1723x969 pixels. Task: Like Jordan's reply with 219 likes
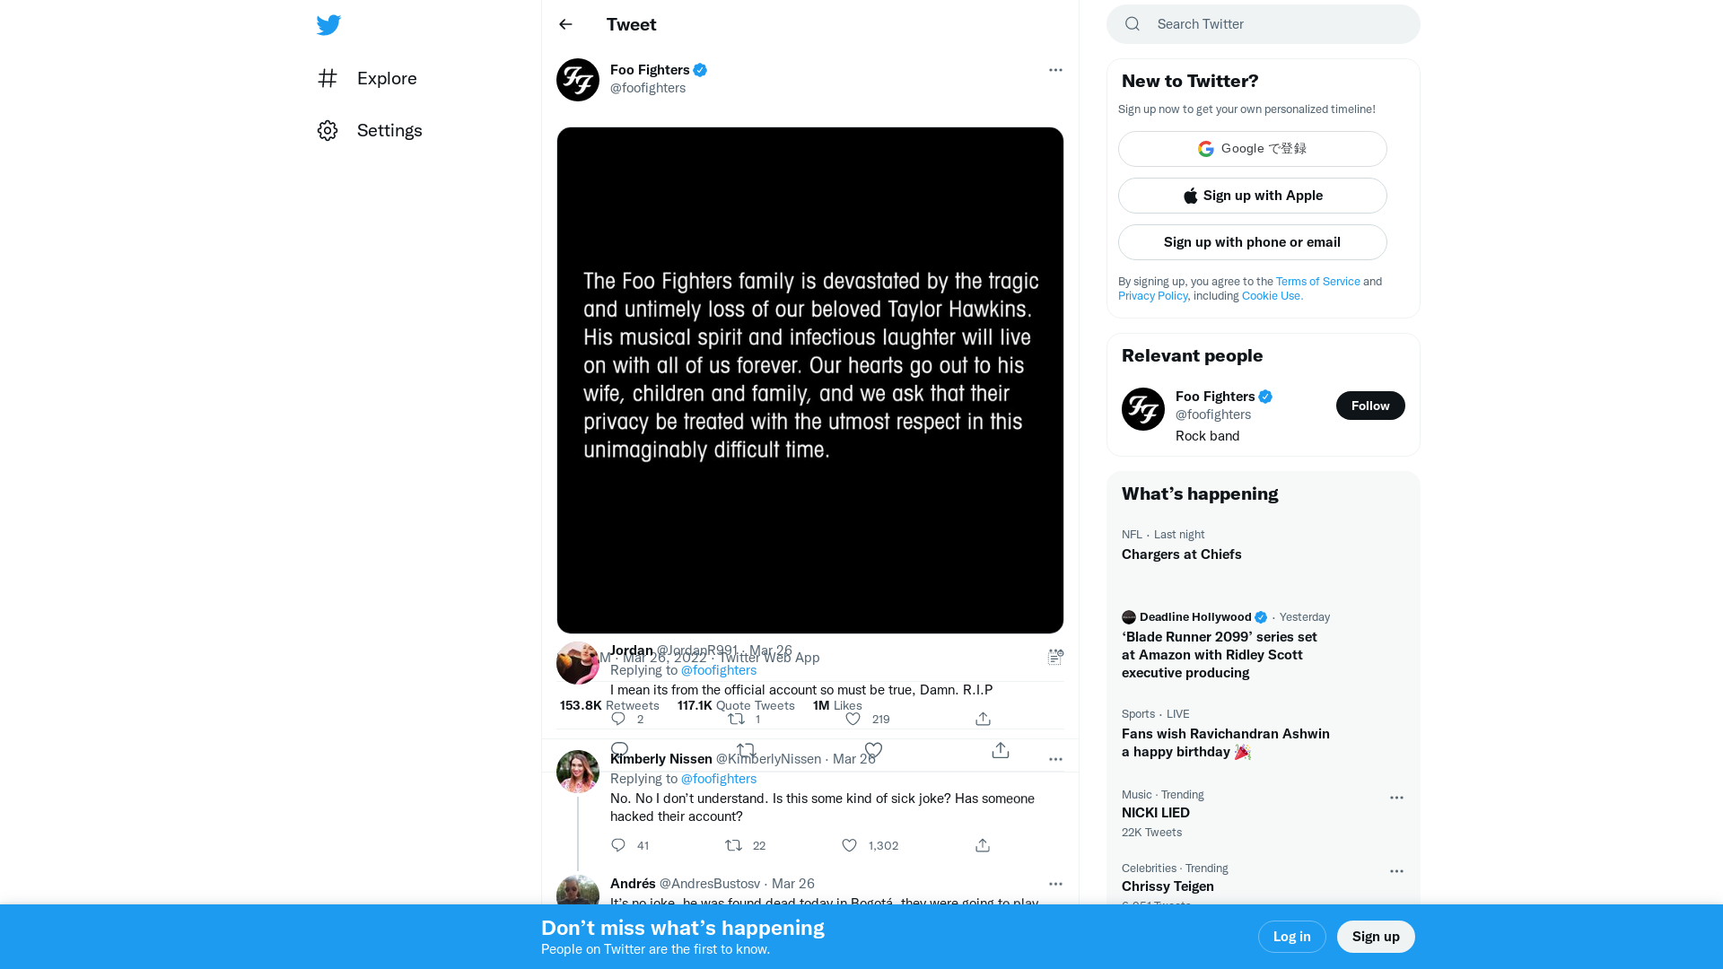tap(853, 719)
